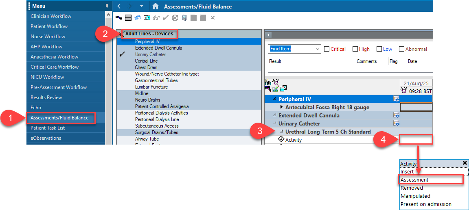Click the diamond arrow icon beside Activity
This screenshot has width=469, height=210.
(x=281, y=139)
